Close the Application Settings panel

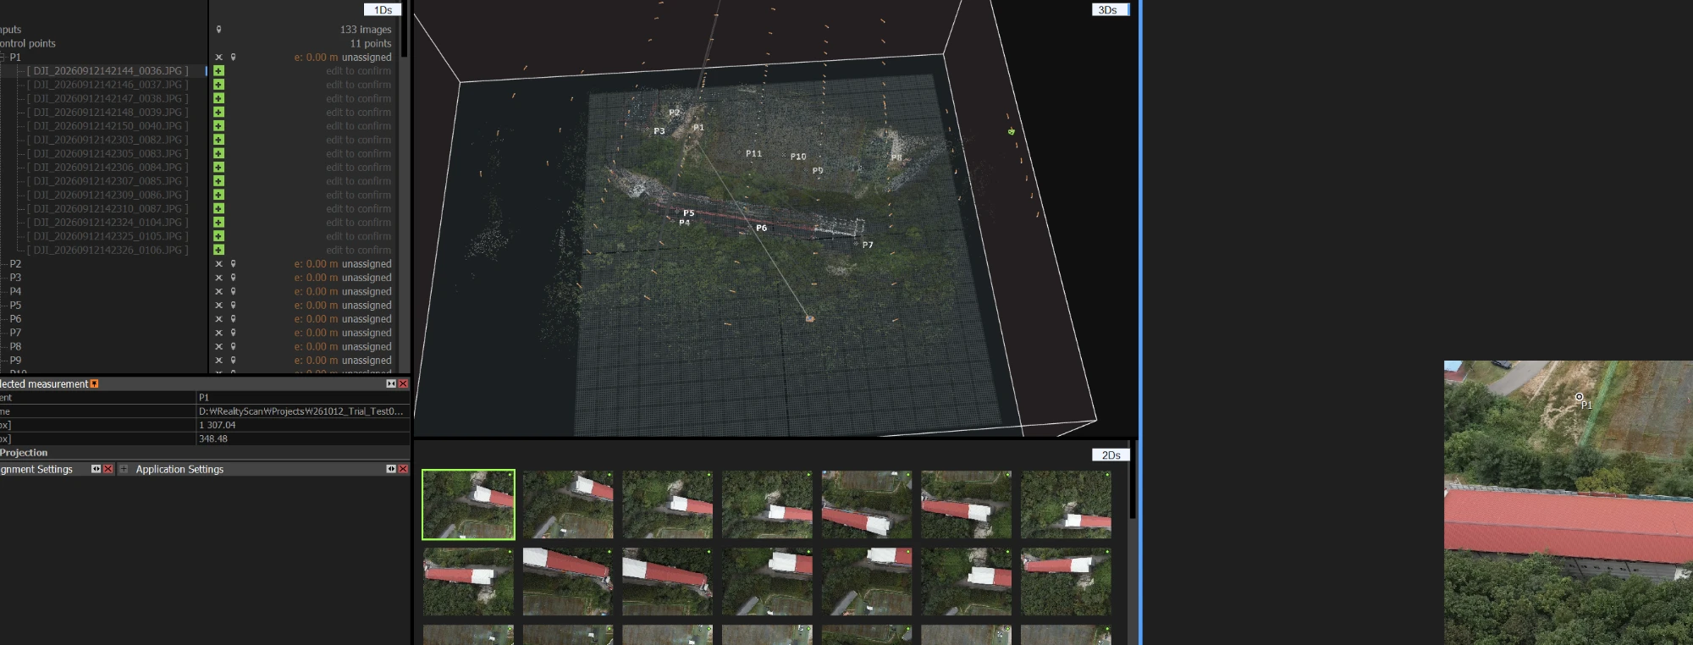point(403,469)
